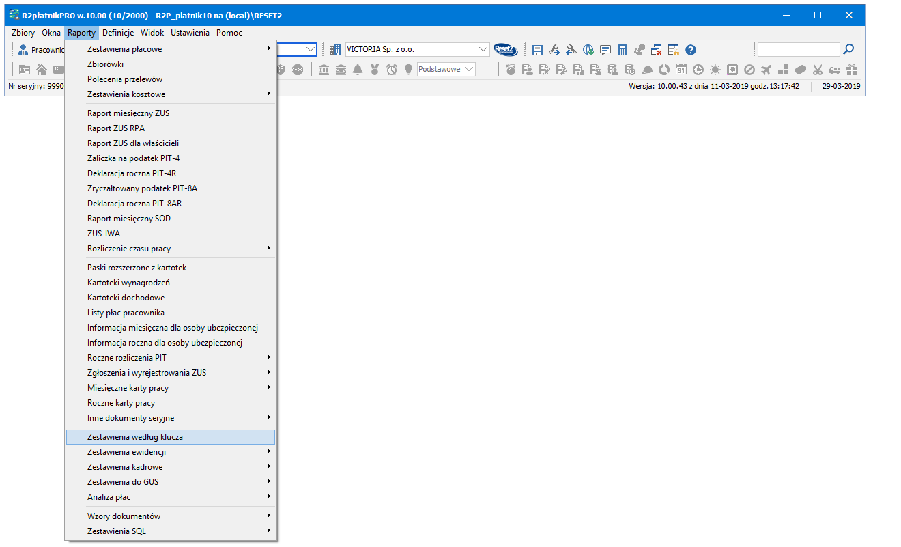This screenshot has height=547, width=901.
Task: Open the Podstawowe dropdown list
Action: (x=468, y=69)
